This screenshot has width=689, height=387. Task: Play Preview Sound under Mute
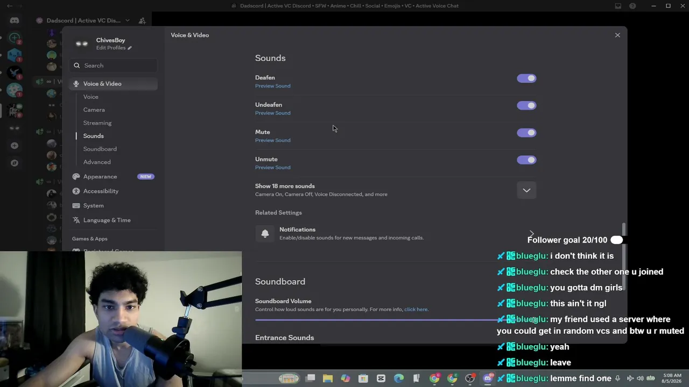273,140
